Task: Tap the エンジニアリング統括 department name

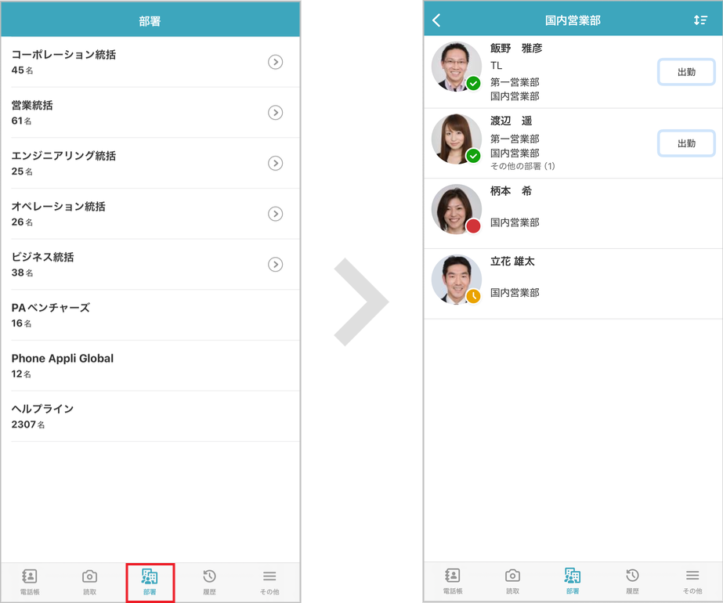Action: [x=63, y=156]
